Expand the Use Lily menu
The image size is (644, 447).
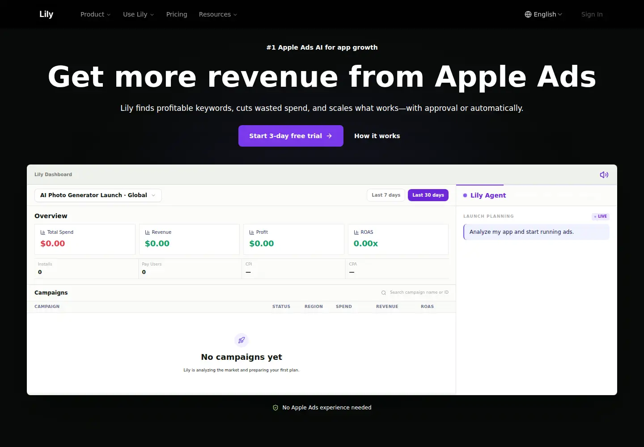(139, 14)
